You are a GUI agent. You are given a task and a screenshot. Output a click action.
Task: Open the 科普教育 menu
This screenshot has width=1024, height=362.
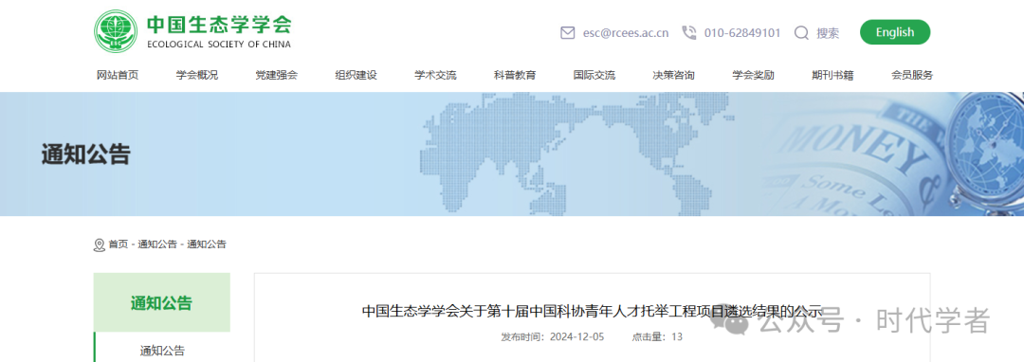515,75
